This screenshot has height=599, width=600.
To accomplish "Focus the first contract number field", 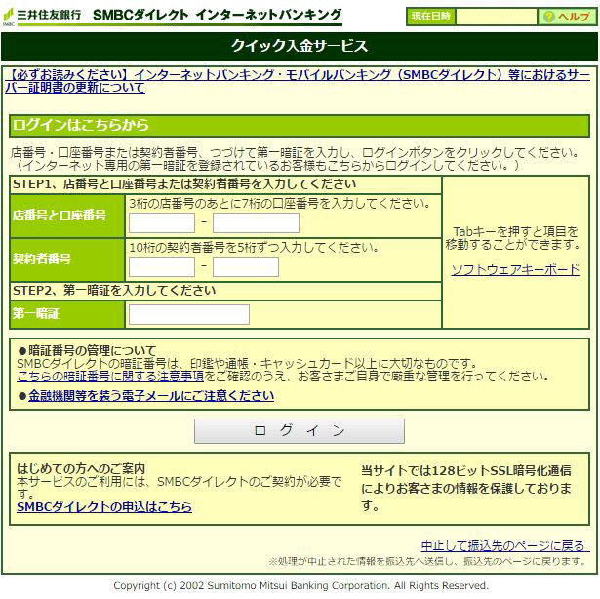I will [162, 266].
